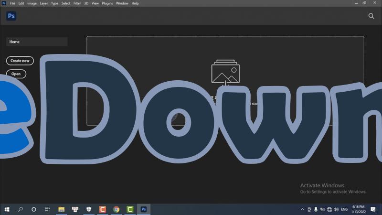Select the Home tab in the sidebar
382x215 pixels.
coord(37,42)
